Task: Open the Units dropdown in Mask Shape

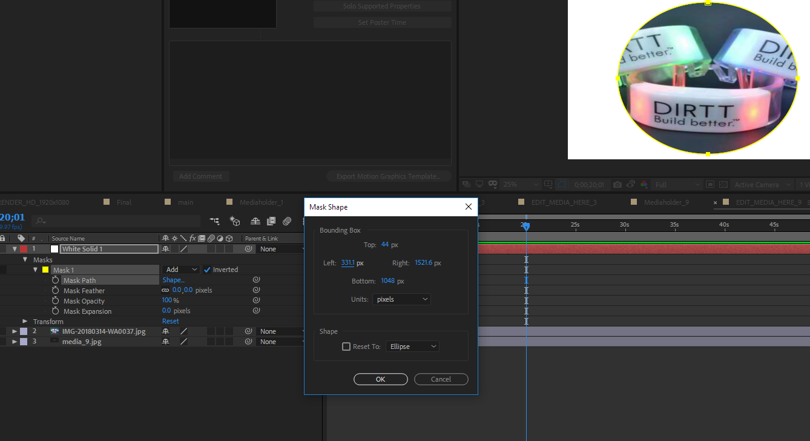Action: point(401,299)
